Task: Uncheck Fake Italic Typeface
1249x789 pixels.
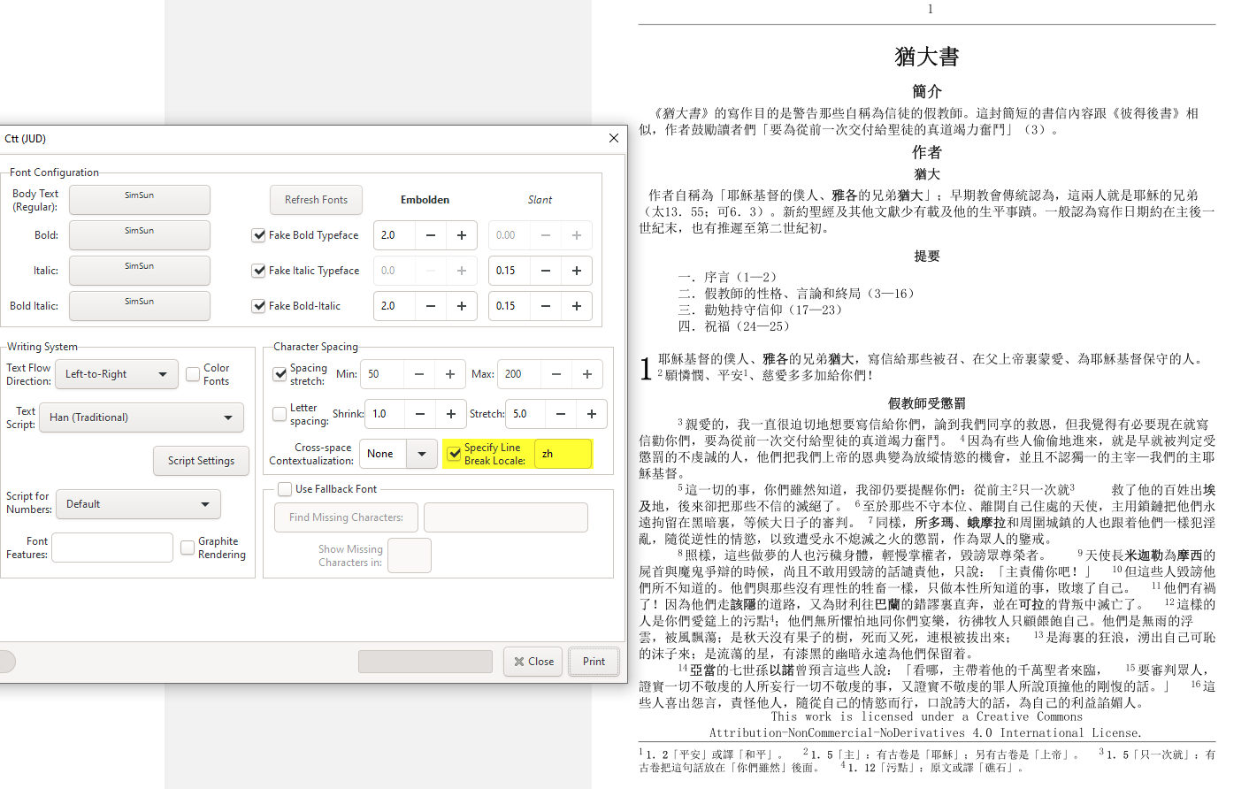Action: (x=258, y=271)
